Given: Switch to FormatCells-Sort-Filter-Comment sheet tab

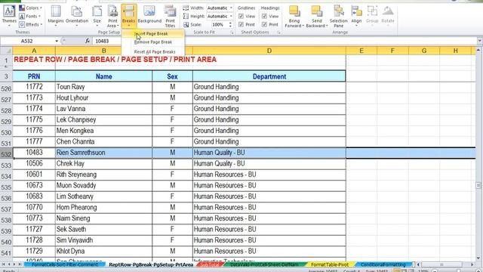Looking at the screenshot, I should (x=65, y=264).
